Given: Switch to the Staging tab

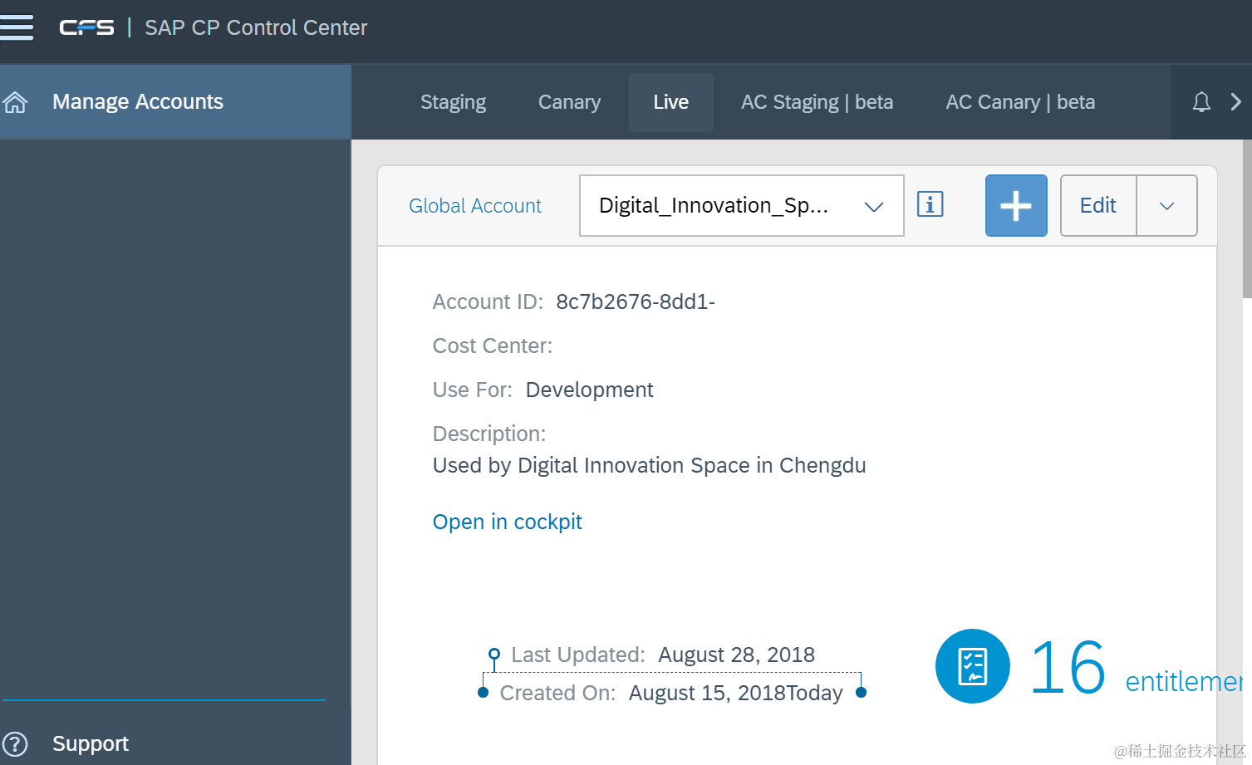Looking at the screenshot, I should 453,102.
